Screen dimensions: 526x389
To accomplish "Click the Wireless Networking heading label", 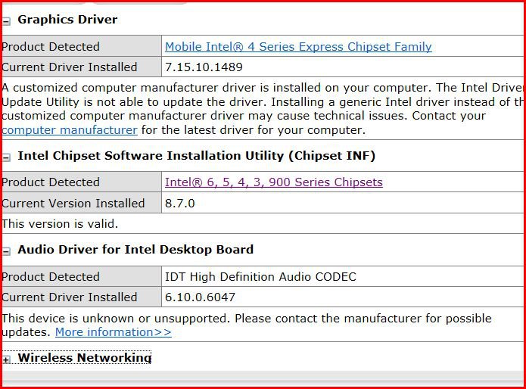I will coord(84,358).
